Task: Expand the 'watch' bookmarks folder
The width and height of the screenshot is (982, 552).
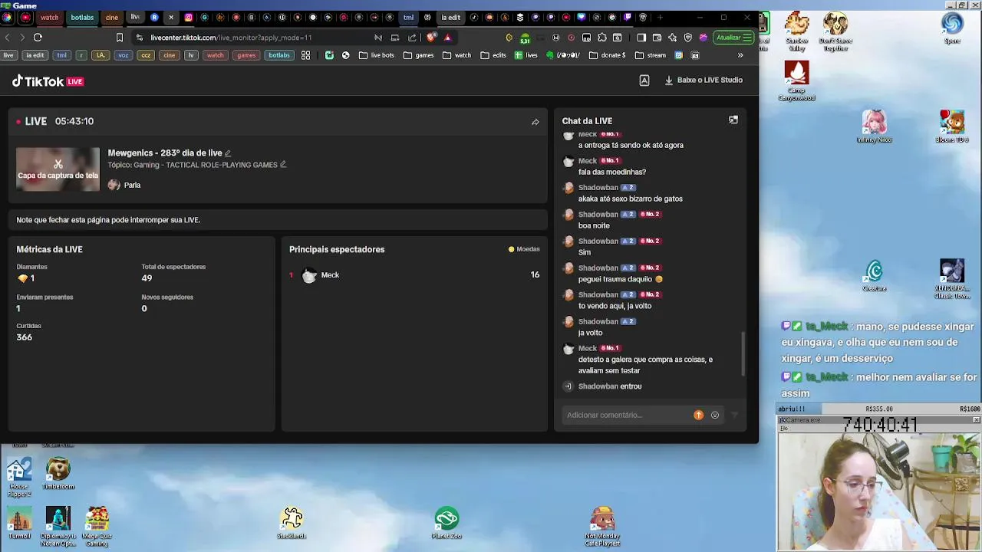Action: click(457, 55)
